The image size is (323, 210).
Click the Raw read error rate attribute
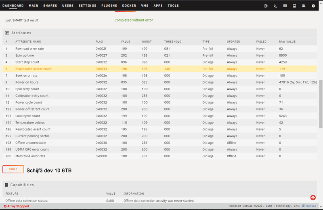point(29,49)
